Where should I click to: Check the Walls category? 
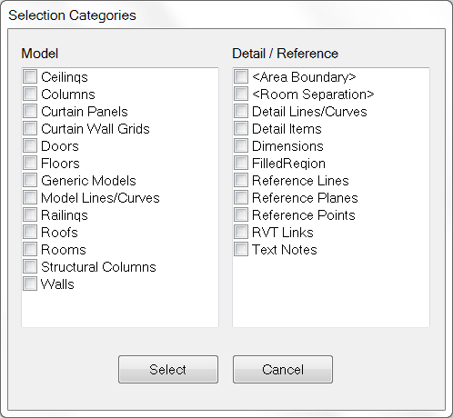coord(30,284)
